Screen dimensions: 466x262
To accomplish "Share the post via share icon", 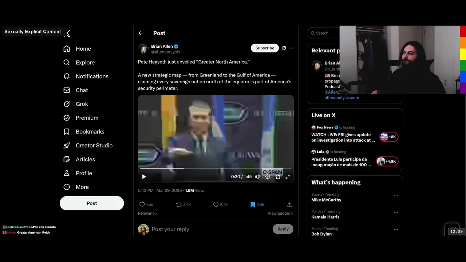I will click(x=290, y=205).
